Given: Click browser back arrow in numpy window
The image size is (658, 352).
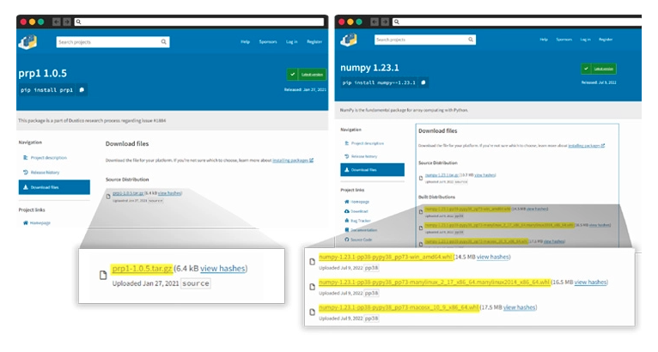Looking at the screenshot, I should (x=375, y=21).
